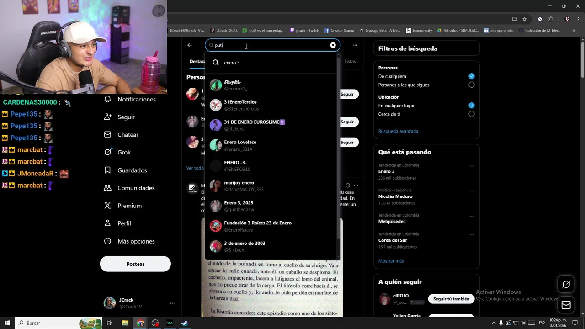Choose the 'Enero 3, 2023' suggestion

[x=271, y=206]
